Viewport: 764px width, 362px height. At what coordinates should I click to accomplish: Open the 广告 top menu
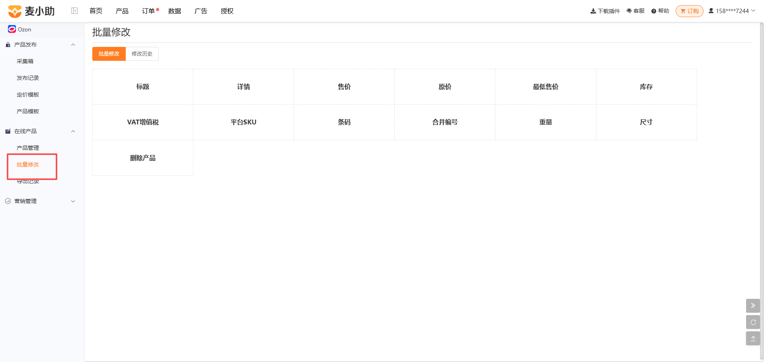click(201, 11)
